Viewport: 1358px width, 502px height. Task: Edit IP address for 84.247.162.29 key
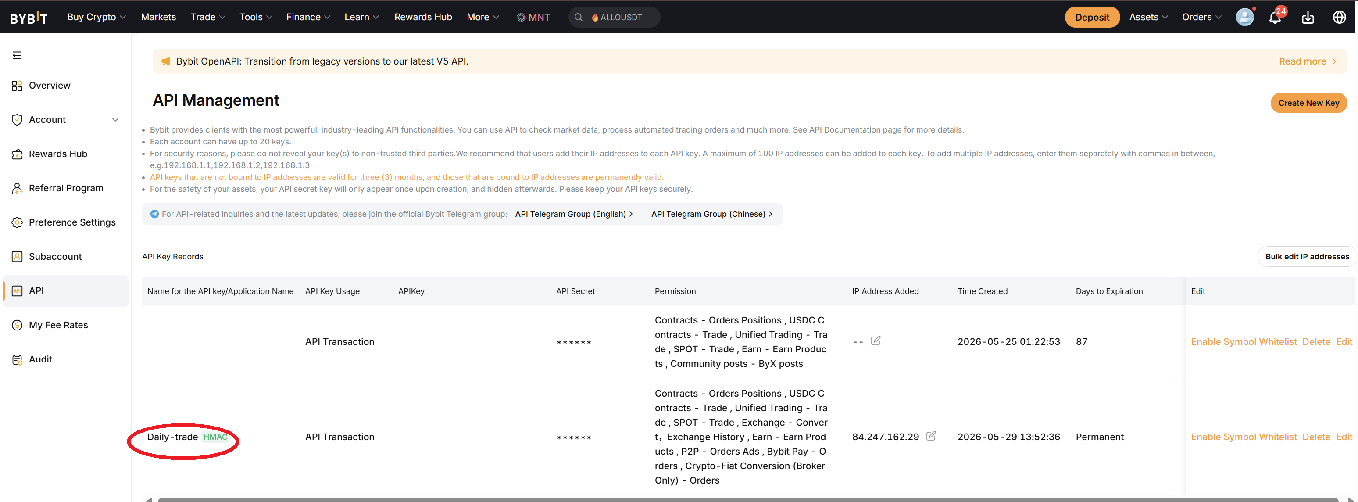coord(931,436)
